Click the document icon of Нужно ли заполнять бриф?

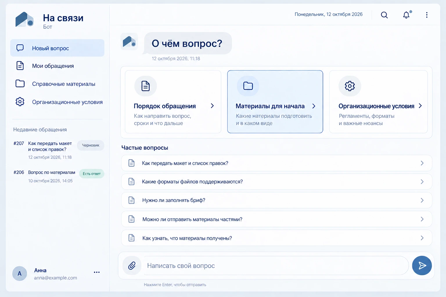132,200
